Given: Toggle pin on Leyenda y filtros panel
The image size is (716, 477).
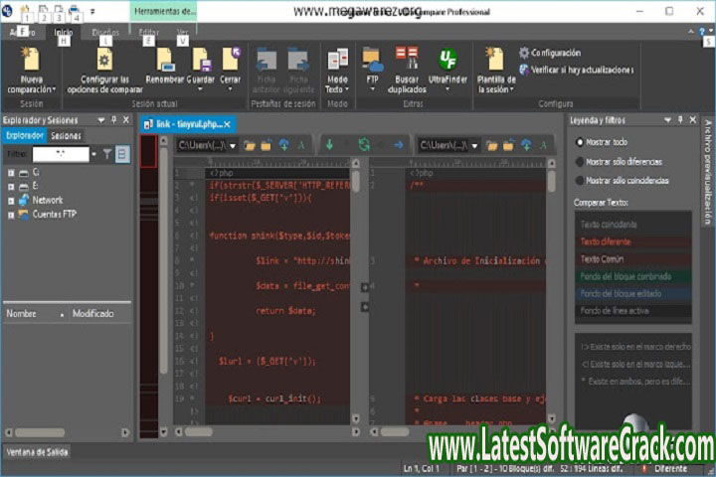Looking at the screenshot, I should [x=680, y=120].
